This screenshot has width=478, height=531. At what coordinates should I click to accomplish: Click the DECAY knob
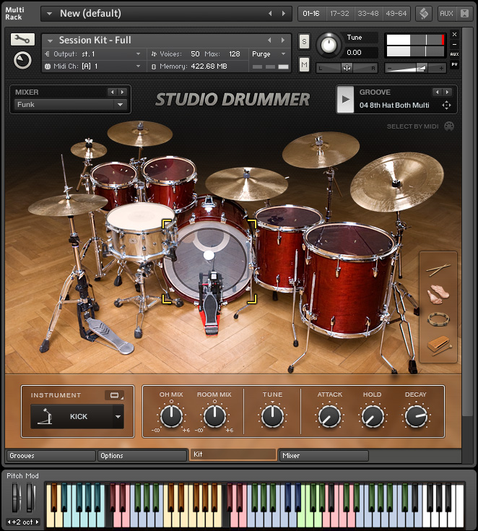click(416, 416)
